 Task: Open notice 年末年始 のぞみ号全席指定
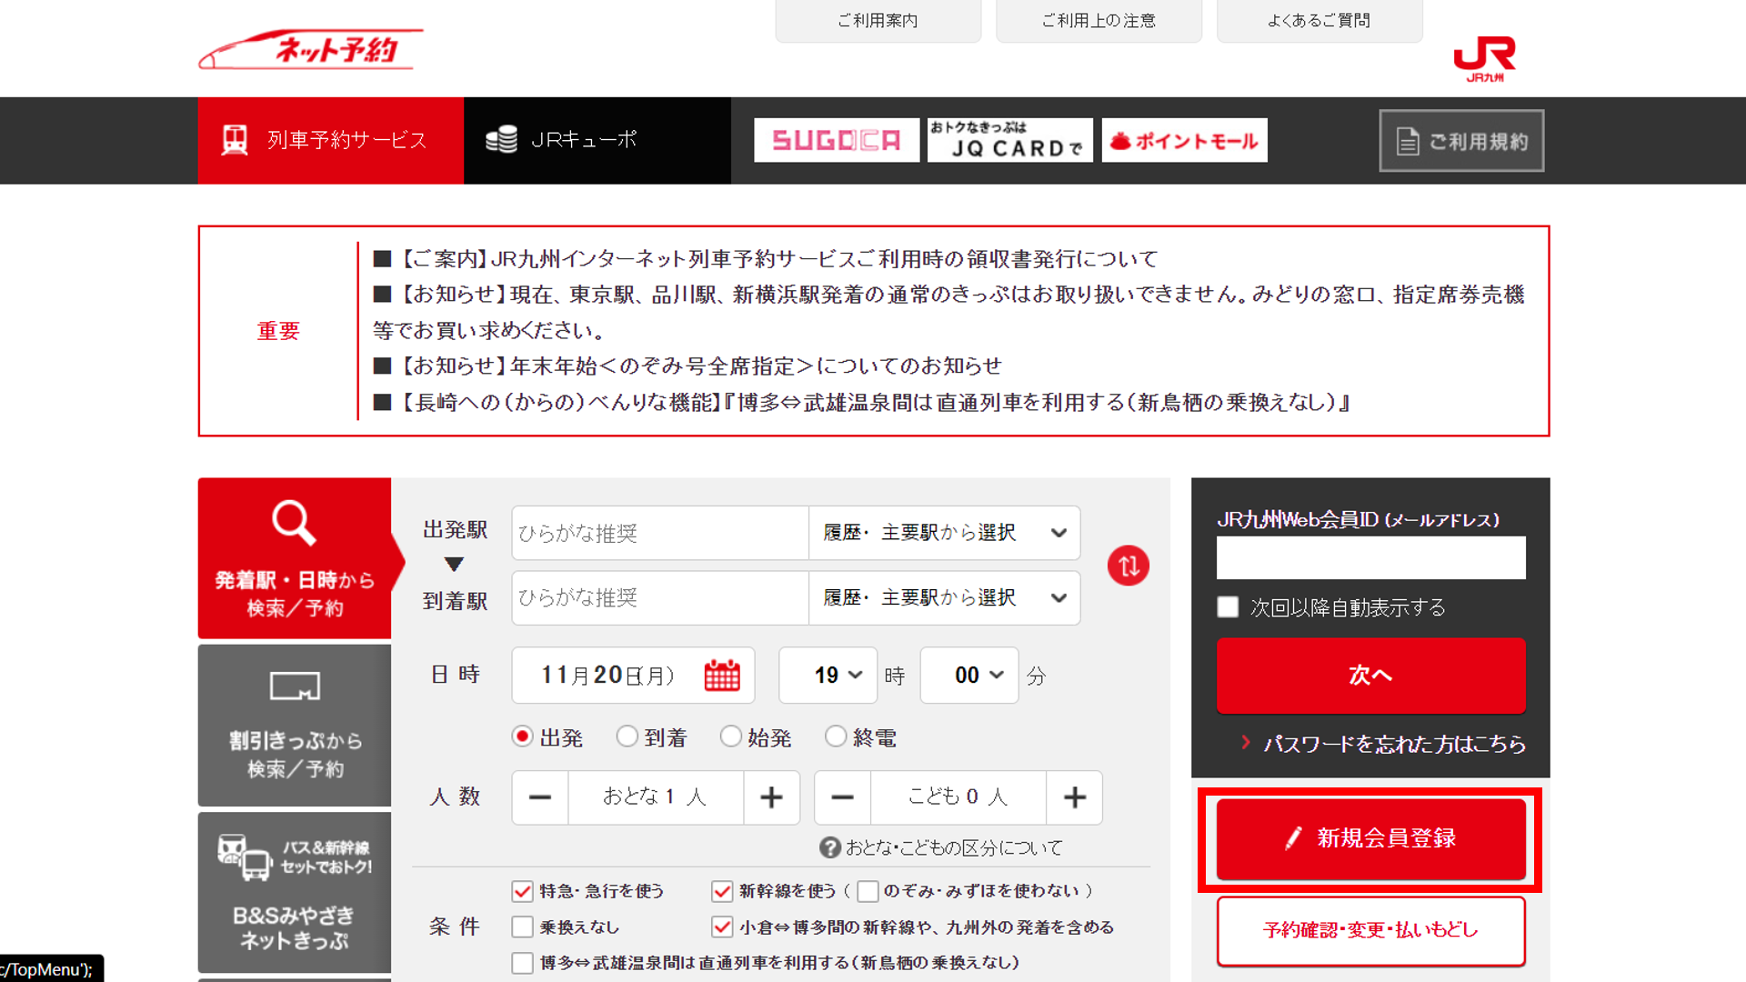pos(700,366)
